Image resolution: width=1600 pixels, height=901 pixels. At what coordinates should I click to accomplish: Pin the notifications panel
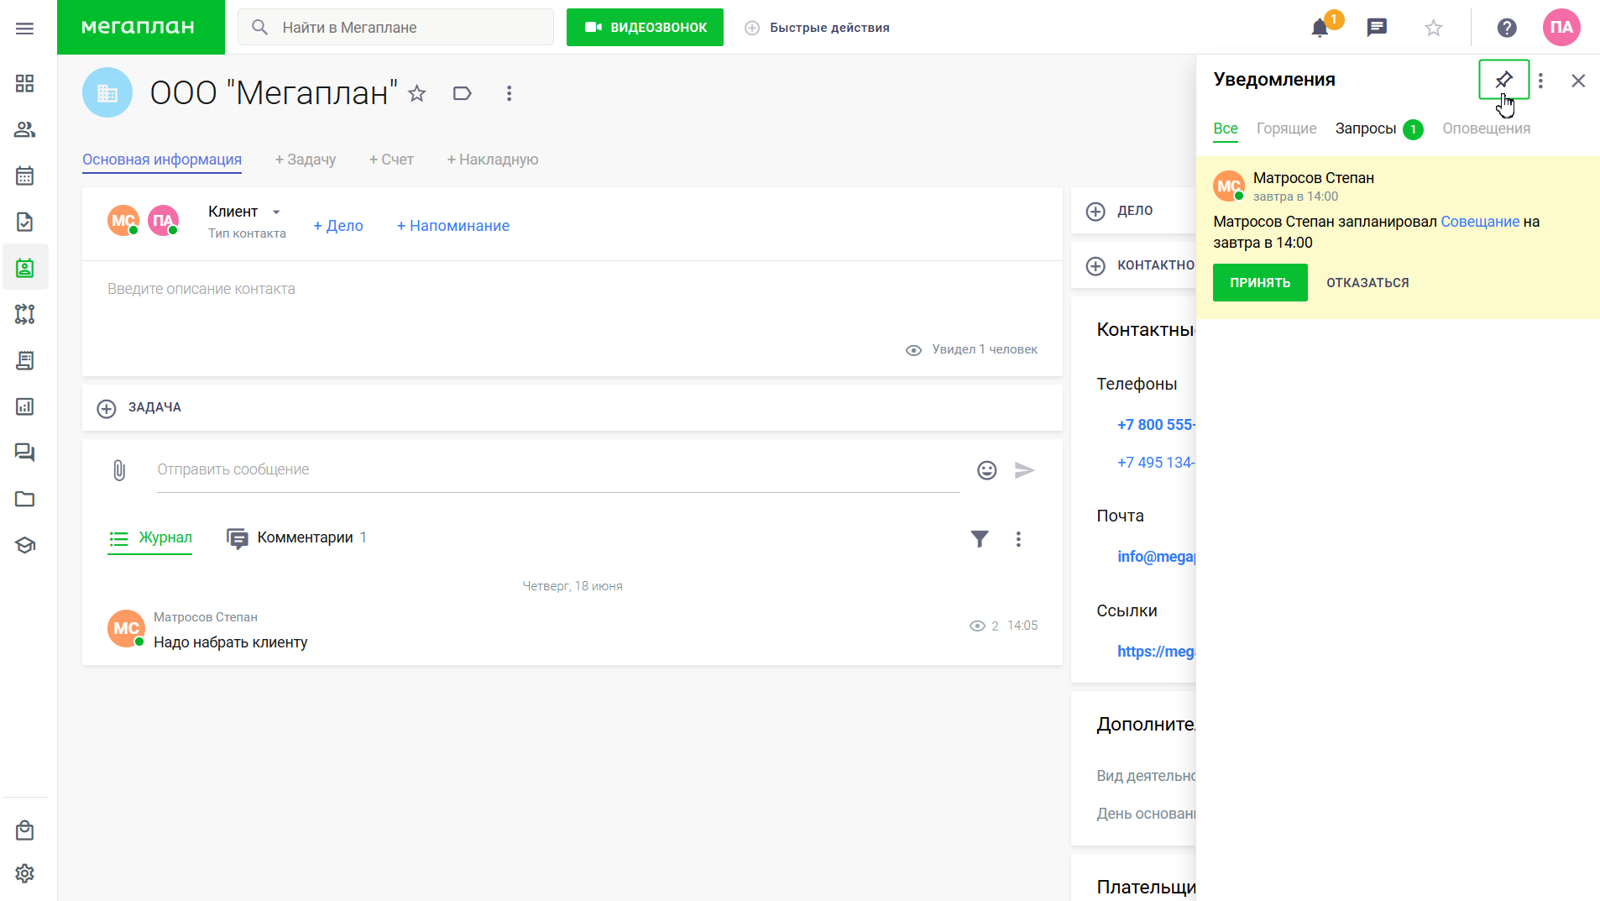tap(1503, 80)
